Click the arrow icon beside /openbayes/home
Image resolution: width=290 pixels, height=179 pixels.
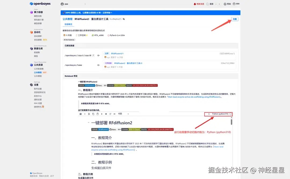click(98, 65)
